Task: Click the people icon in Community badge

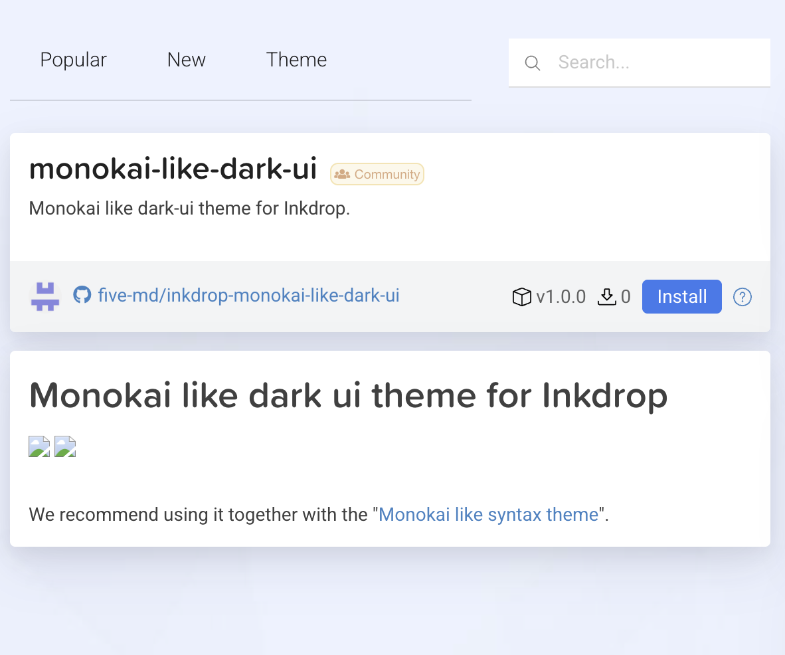Action: coord(342,175)
